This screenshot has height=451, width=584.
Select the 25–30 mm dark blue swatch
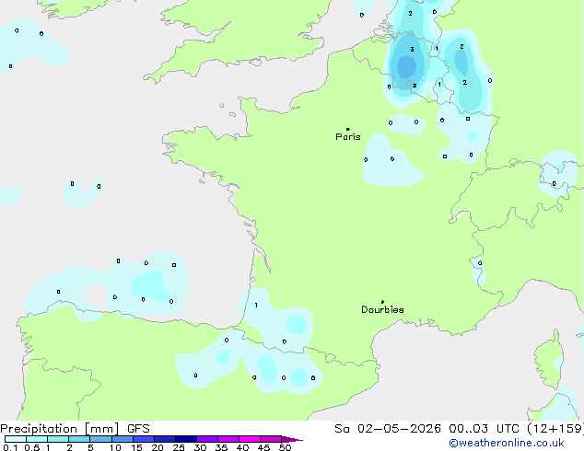click(186, 439)
